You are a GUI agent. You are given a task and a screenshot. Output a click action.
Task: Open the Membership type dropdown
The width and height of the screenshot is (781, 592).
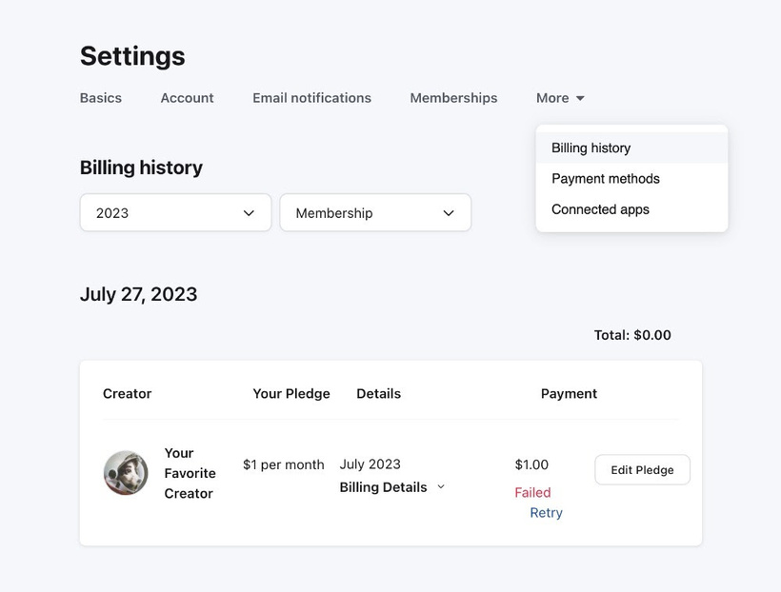pos(375,212)
